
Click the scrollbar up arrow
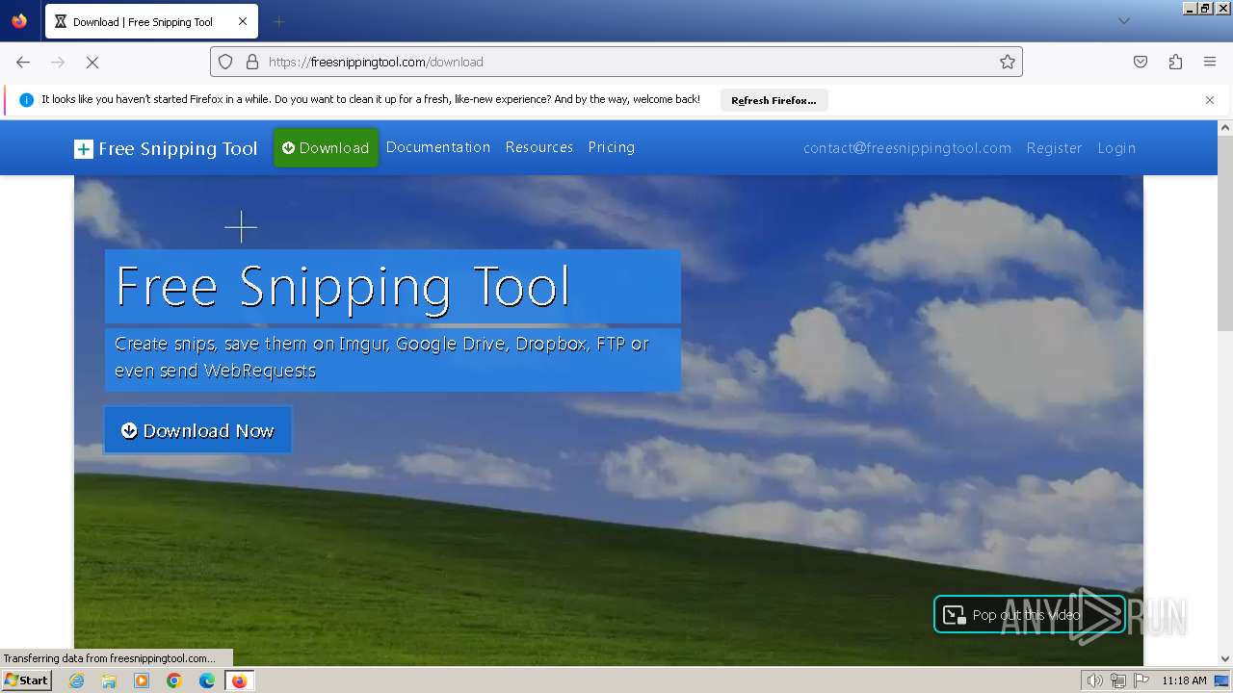click(1225, 128)
